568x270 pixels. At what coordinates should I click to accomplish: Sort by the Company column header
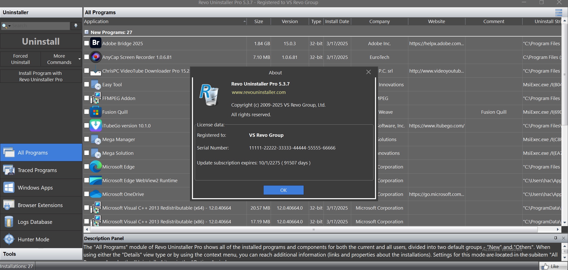379,21
